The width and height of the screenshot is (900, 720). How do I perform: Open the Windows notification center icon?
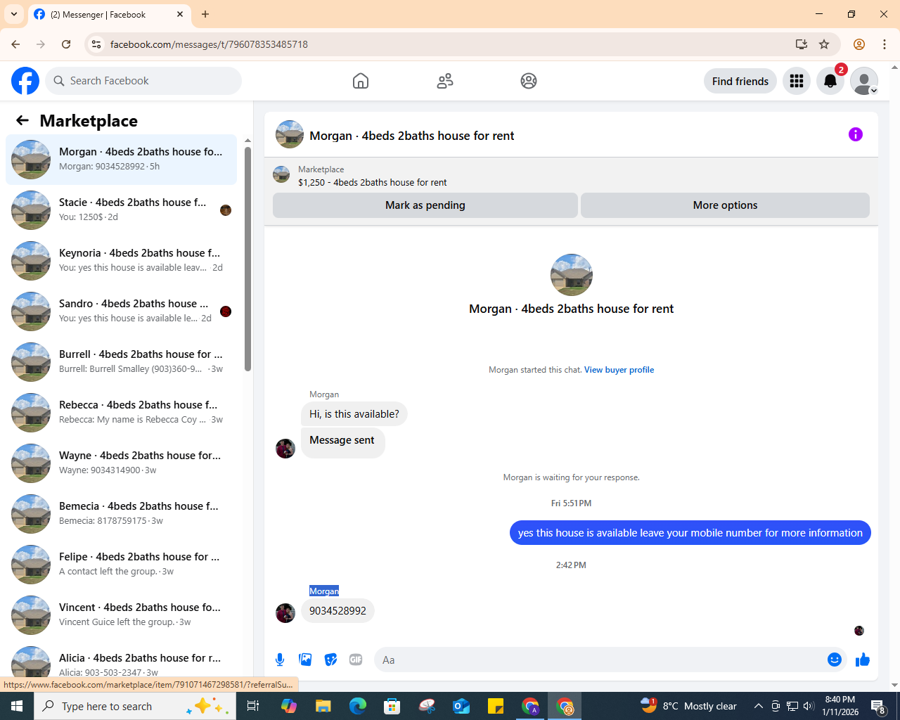878,707
